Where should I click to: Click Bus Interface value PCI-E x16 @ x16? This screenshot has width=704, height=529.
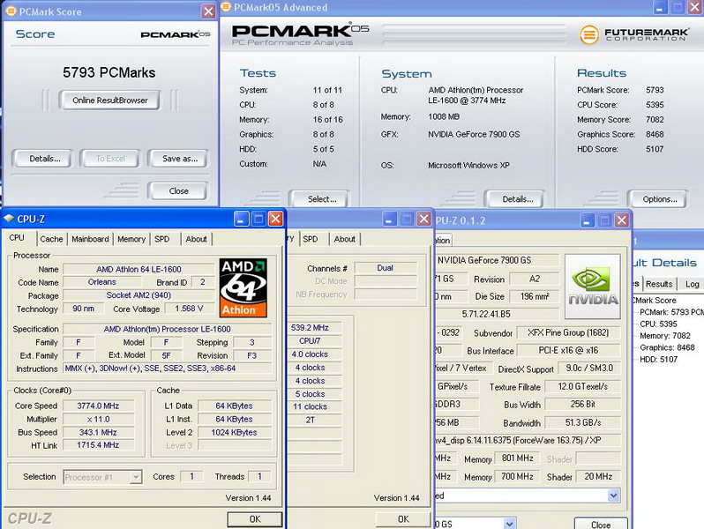pos(568,350)
